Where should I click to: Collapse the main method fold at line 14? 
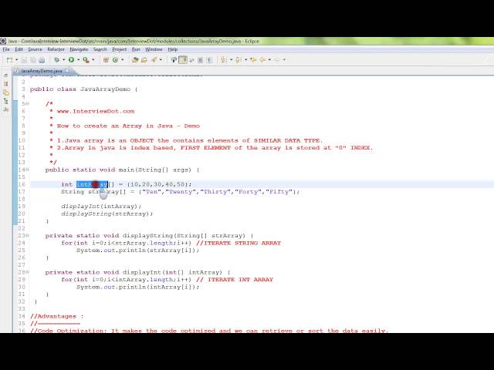(x=28, y=170)
